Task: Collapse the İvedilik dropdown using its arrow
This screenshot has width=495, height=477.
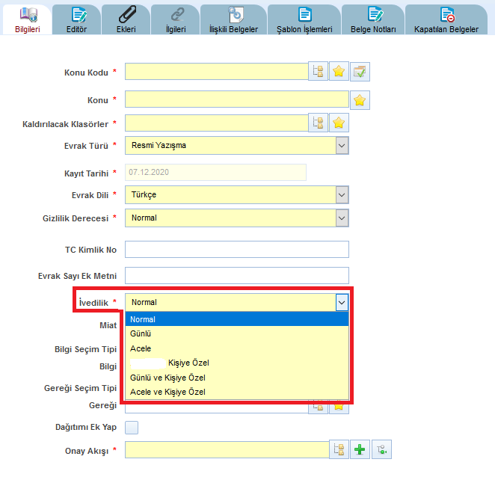Action: pyautogui.click(x=342, y=302)
